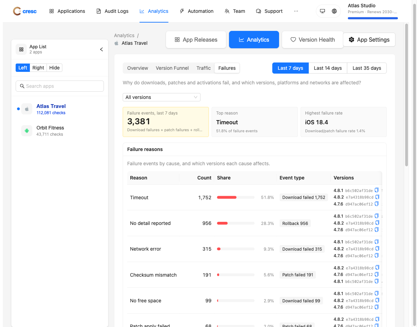Click the App List grid icon
The image size is (417, 327).
click(x=21, y=49)
